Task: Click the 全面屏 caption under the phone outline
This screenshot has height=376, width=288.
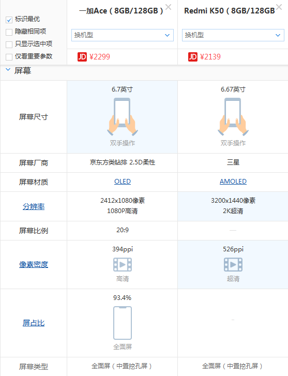Action: (123, 347)
